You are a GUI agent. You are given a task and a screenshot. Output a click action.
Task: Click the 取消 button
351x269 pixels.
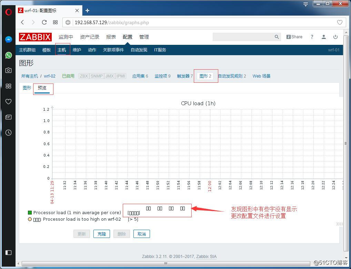click(x=141, y=234)
